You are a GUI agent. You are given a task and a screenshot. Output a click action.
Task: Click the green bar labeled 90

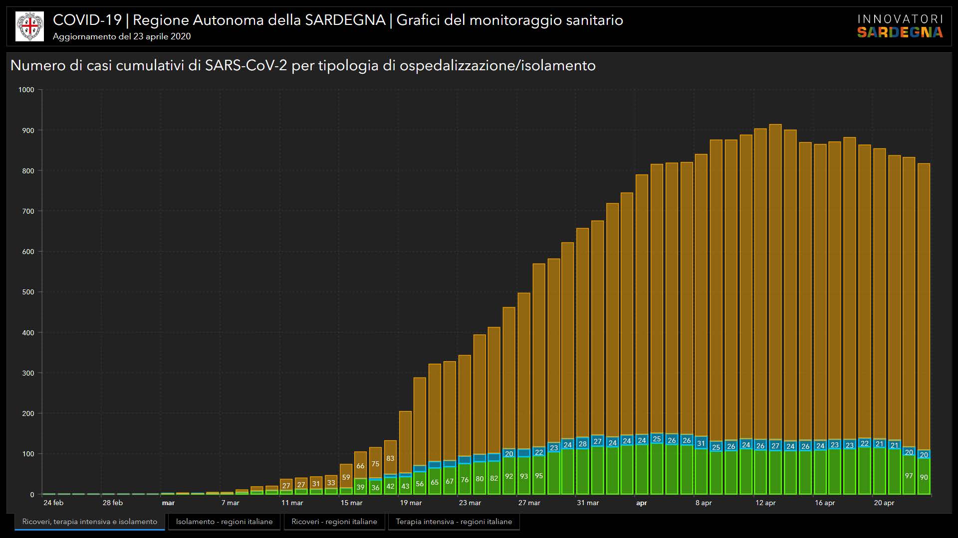[x=924, y=477]
